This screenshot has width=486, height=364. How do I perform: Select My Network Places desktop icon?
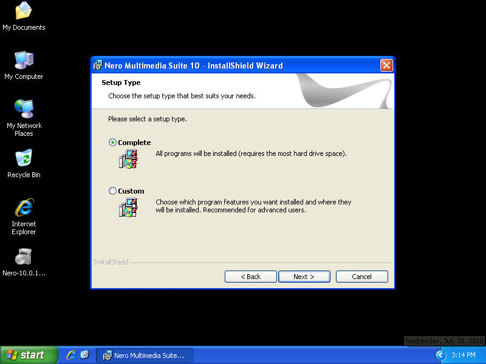point(24,118)
